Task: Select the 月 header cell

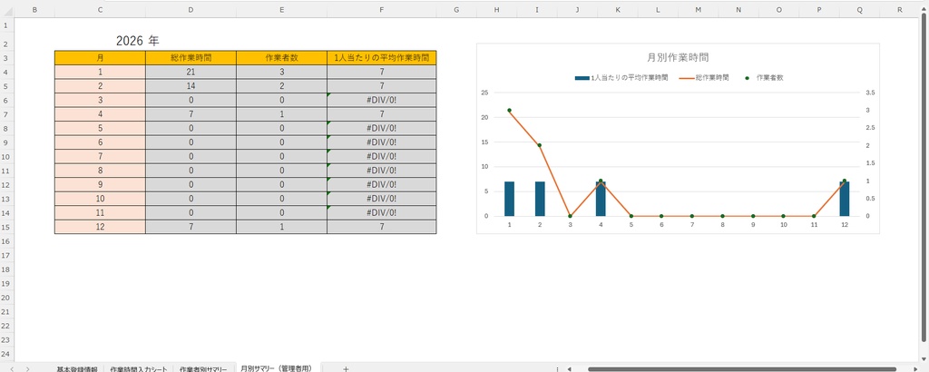Action: tap(100, 57)
